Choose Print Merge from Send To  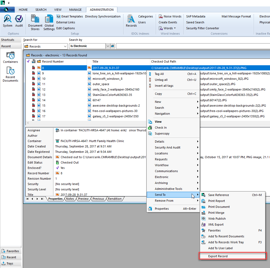(x=232, y=213)
